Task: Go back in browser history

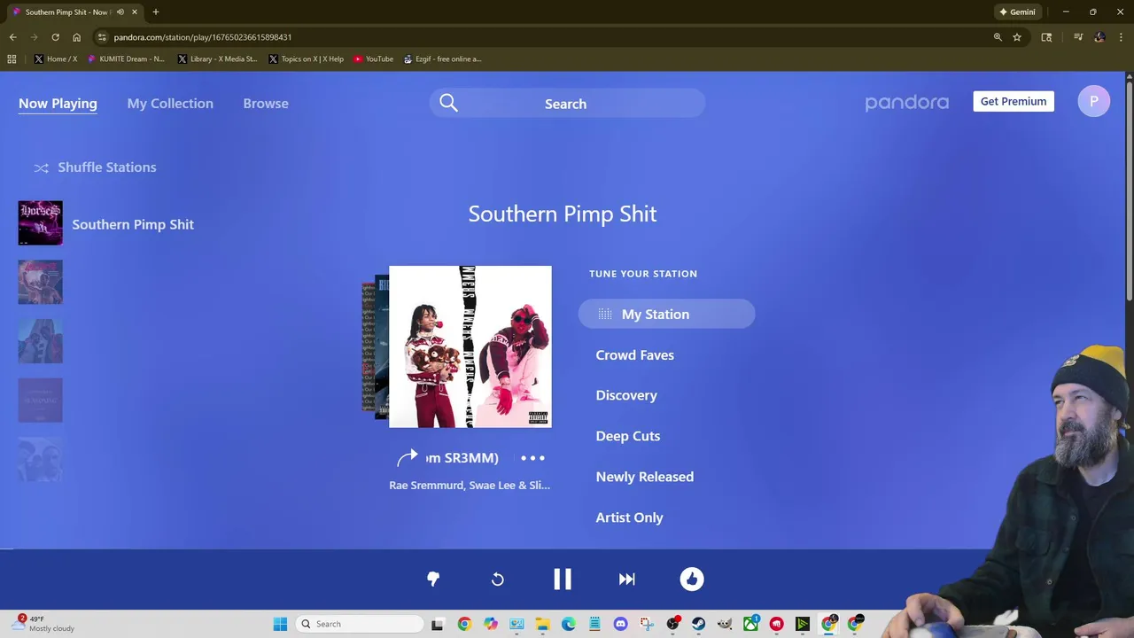Action: click(12, 37)
